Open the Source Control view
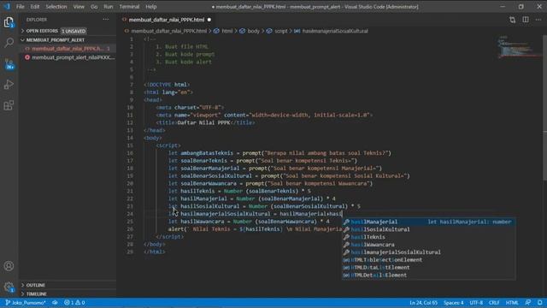Screen dimensions: 547x308 (x=9, y=64)
